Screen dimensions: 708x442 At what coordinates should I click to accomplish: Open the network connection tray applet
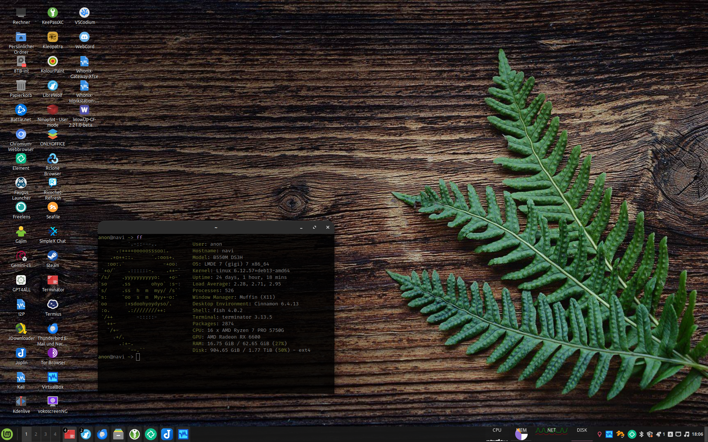(x=678, y=434)
